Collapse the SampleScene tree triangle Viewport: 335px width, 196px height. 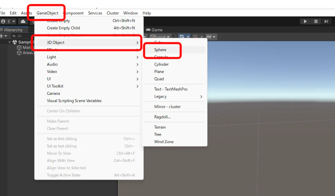[9, 42]
